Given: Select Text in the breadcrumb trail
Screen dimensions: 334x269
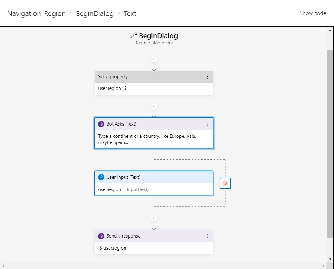Looking at the screenshot, I should pos(130,13).
